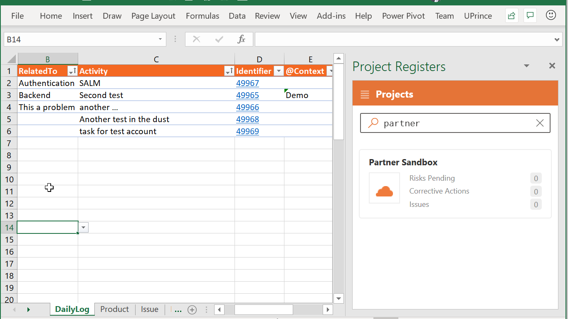The image size is (568, 319).
Task: Click the smiley feedback icon
Action: click(551, 15)
